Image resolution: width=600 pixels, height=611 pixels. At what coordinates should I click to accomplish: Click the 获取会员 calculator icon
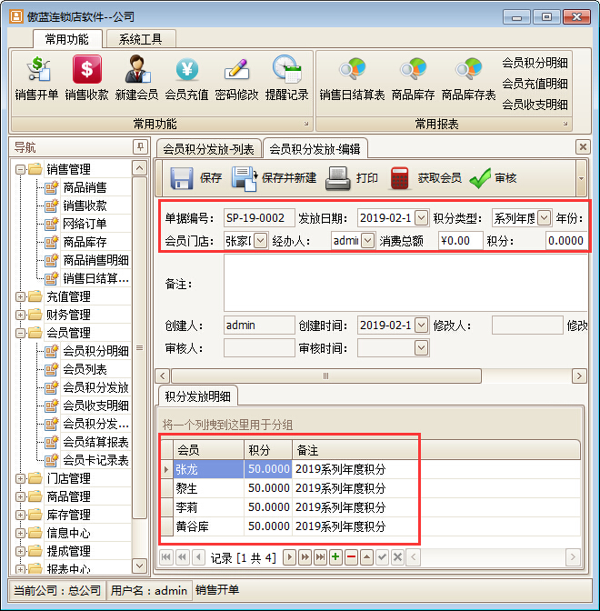pos(400,178)
